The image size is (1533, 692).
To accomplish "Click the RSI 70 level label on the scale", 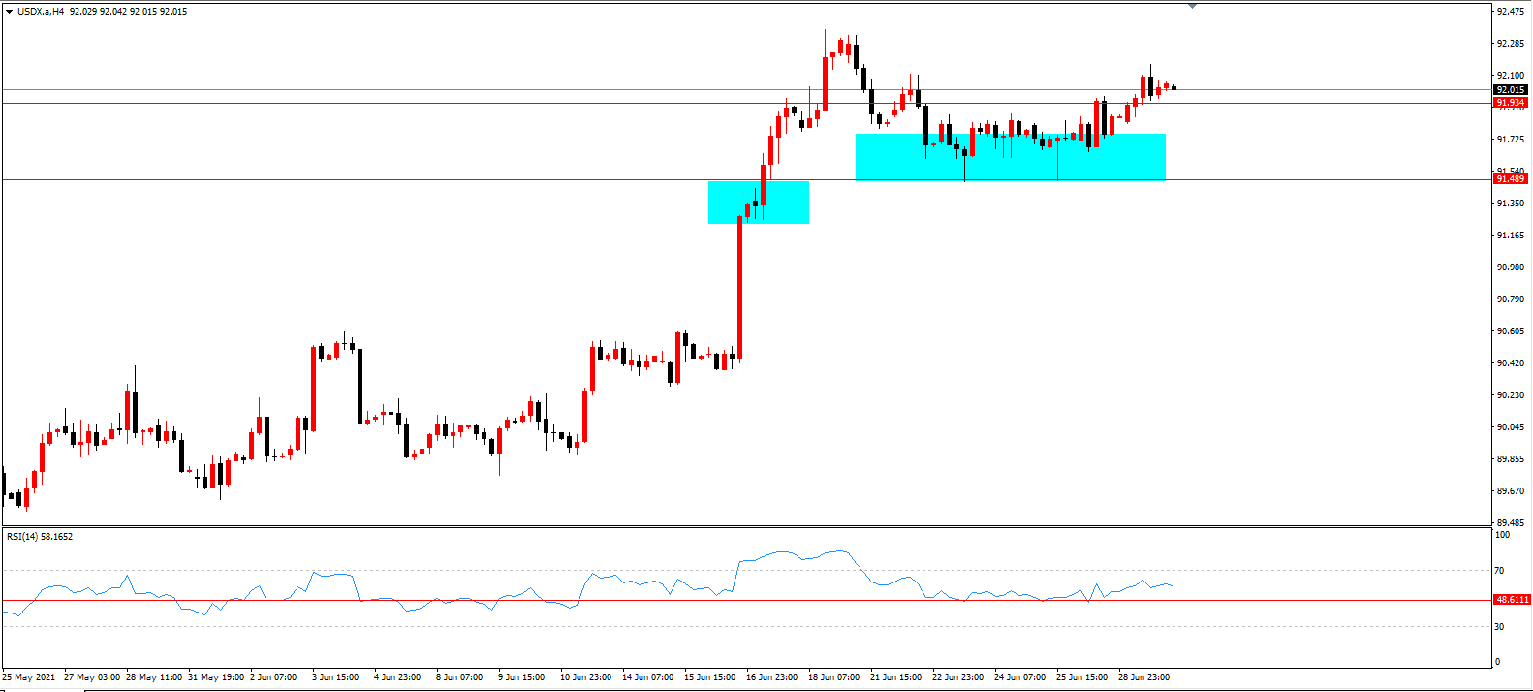I will (1500, 571).
